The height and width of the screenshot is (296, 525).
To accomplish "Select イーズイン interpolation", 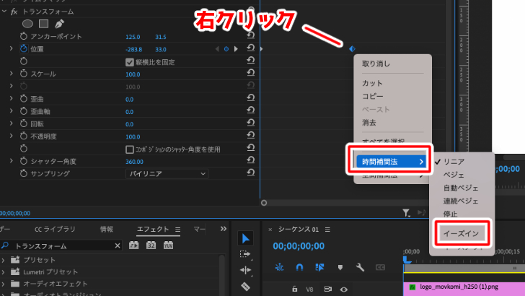I will (x=462, y=233).
